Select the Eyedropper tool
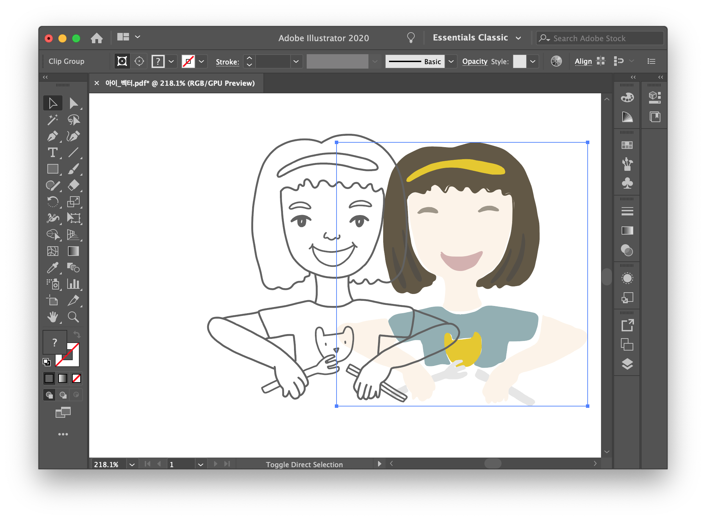 click(52, 268)
